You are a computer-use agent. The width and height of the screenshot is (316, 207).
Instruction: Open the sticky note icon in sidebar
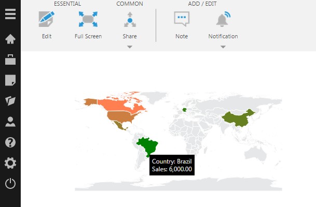10,80
